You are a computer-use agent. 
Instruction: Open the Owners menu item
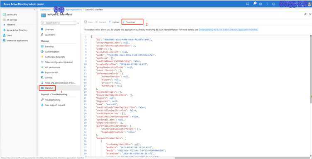tap(46, 77)
